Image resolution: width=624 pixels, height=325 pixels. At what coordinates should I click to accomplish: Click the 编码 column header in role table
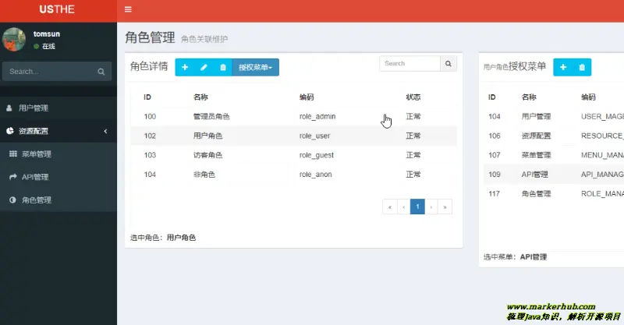(307, 97)
